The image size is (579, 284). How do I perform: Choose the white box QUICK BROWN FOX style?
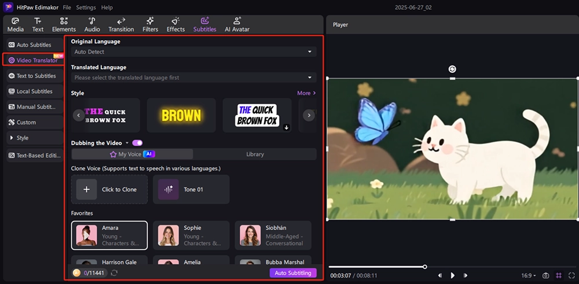(x=257, y=116)
